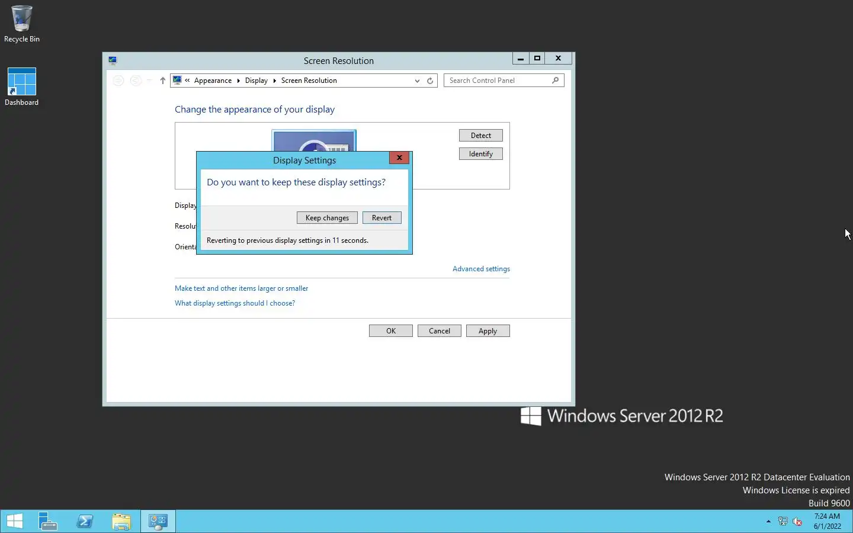This screenshot has width=853, height=533.
Task: Open the network tray icon
Action: coord(783,522)
